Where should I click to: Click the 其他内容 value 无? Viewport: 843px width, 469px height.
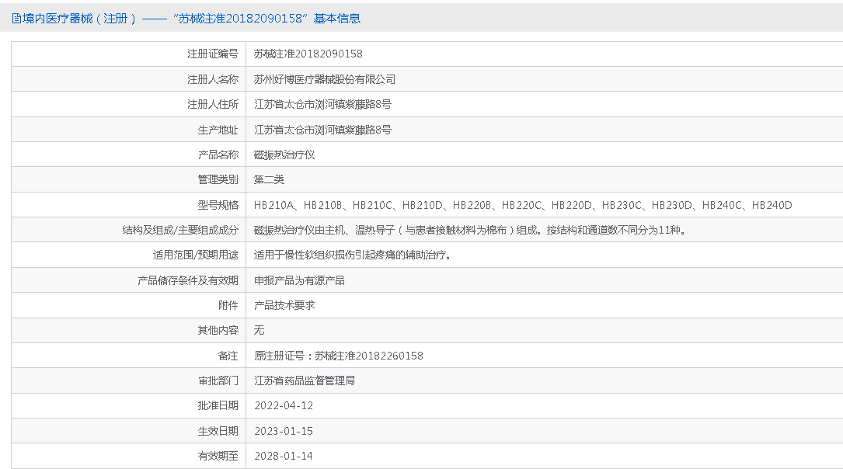[260, 330]
